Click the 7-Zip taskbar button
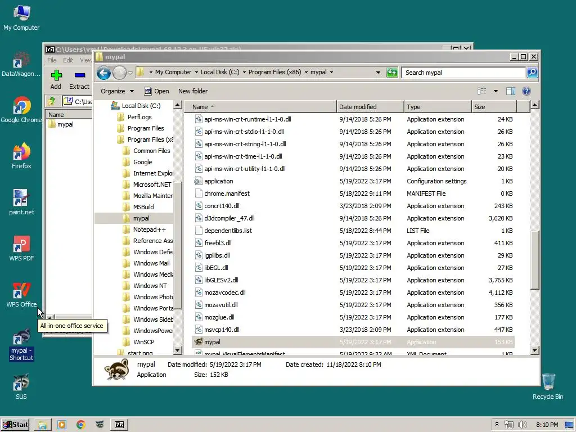 tap(119, 425)
